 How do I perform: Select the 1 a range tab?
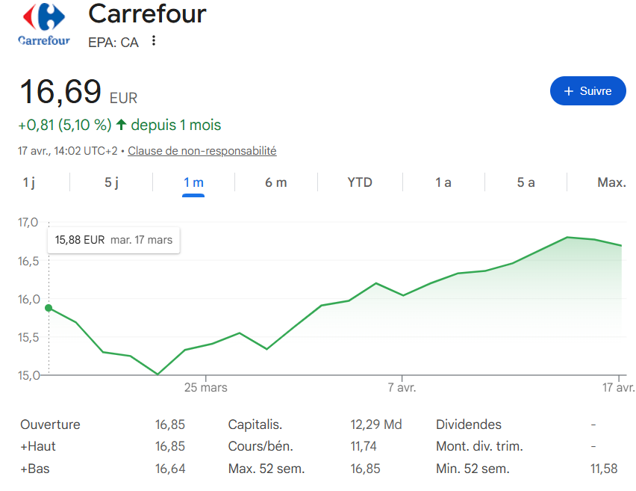(x=443, y=182)
